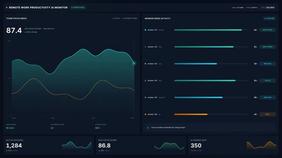Click the DEEP WORK tag for worker-02
Viewport: 282px width, 158px height.
pyautogui.click(x=267, y=47)
